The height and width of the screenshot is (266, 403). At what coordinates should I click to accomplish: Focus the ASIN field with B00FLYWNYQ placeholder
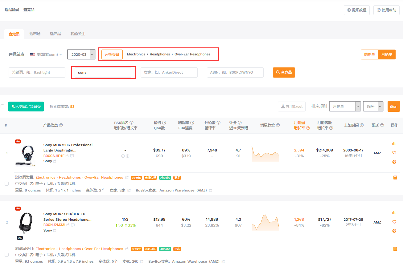click(x=235, y=72)
